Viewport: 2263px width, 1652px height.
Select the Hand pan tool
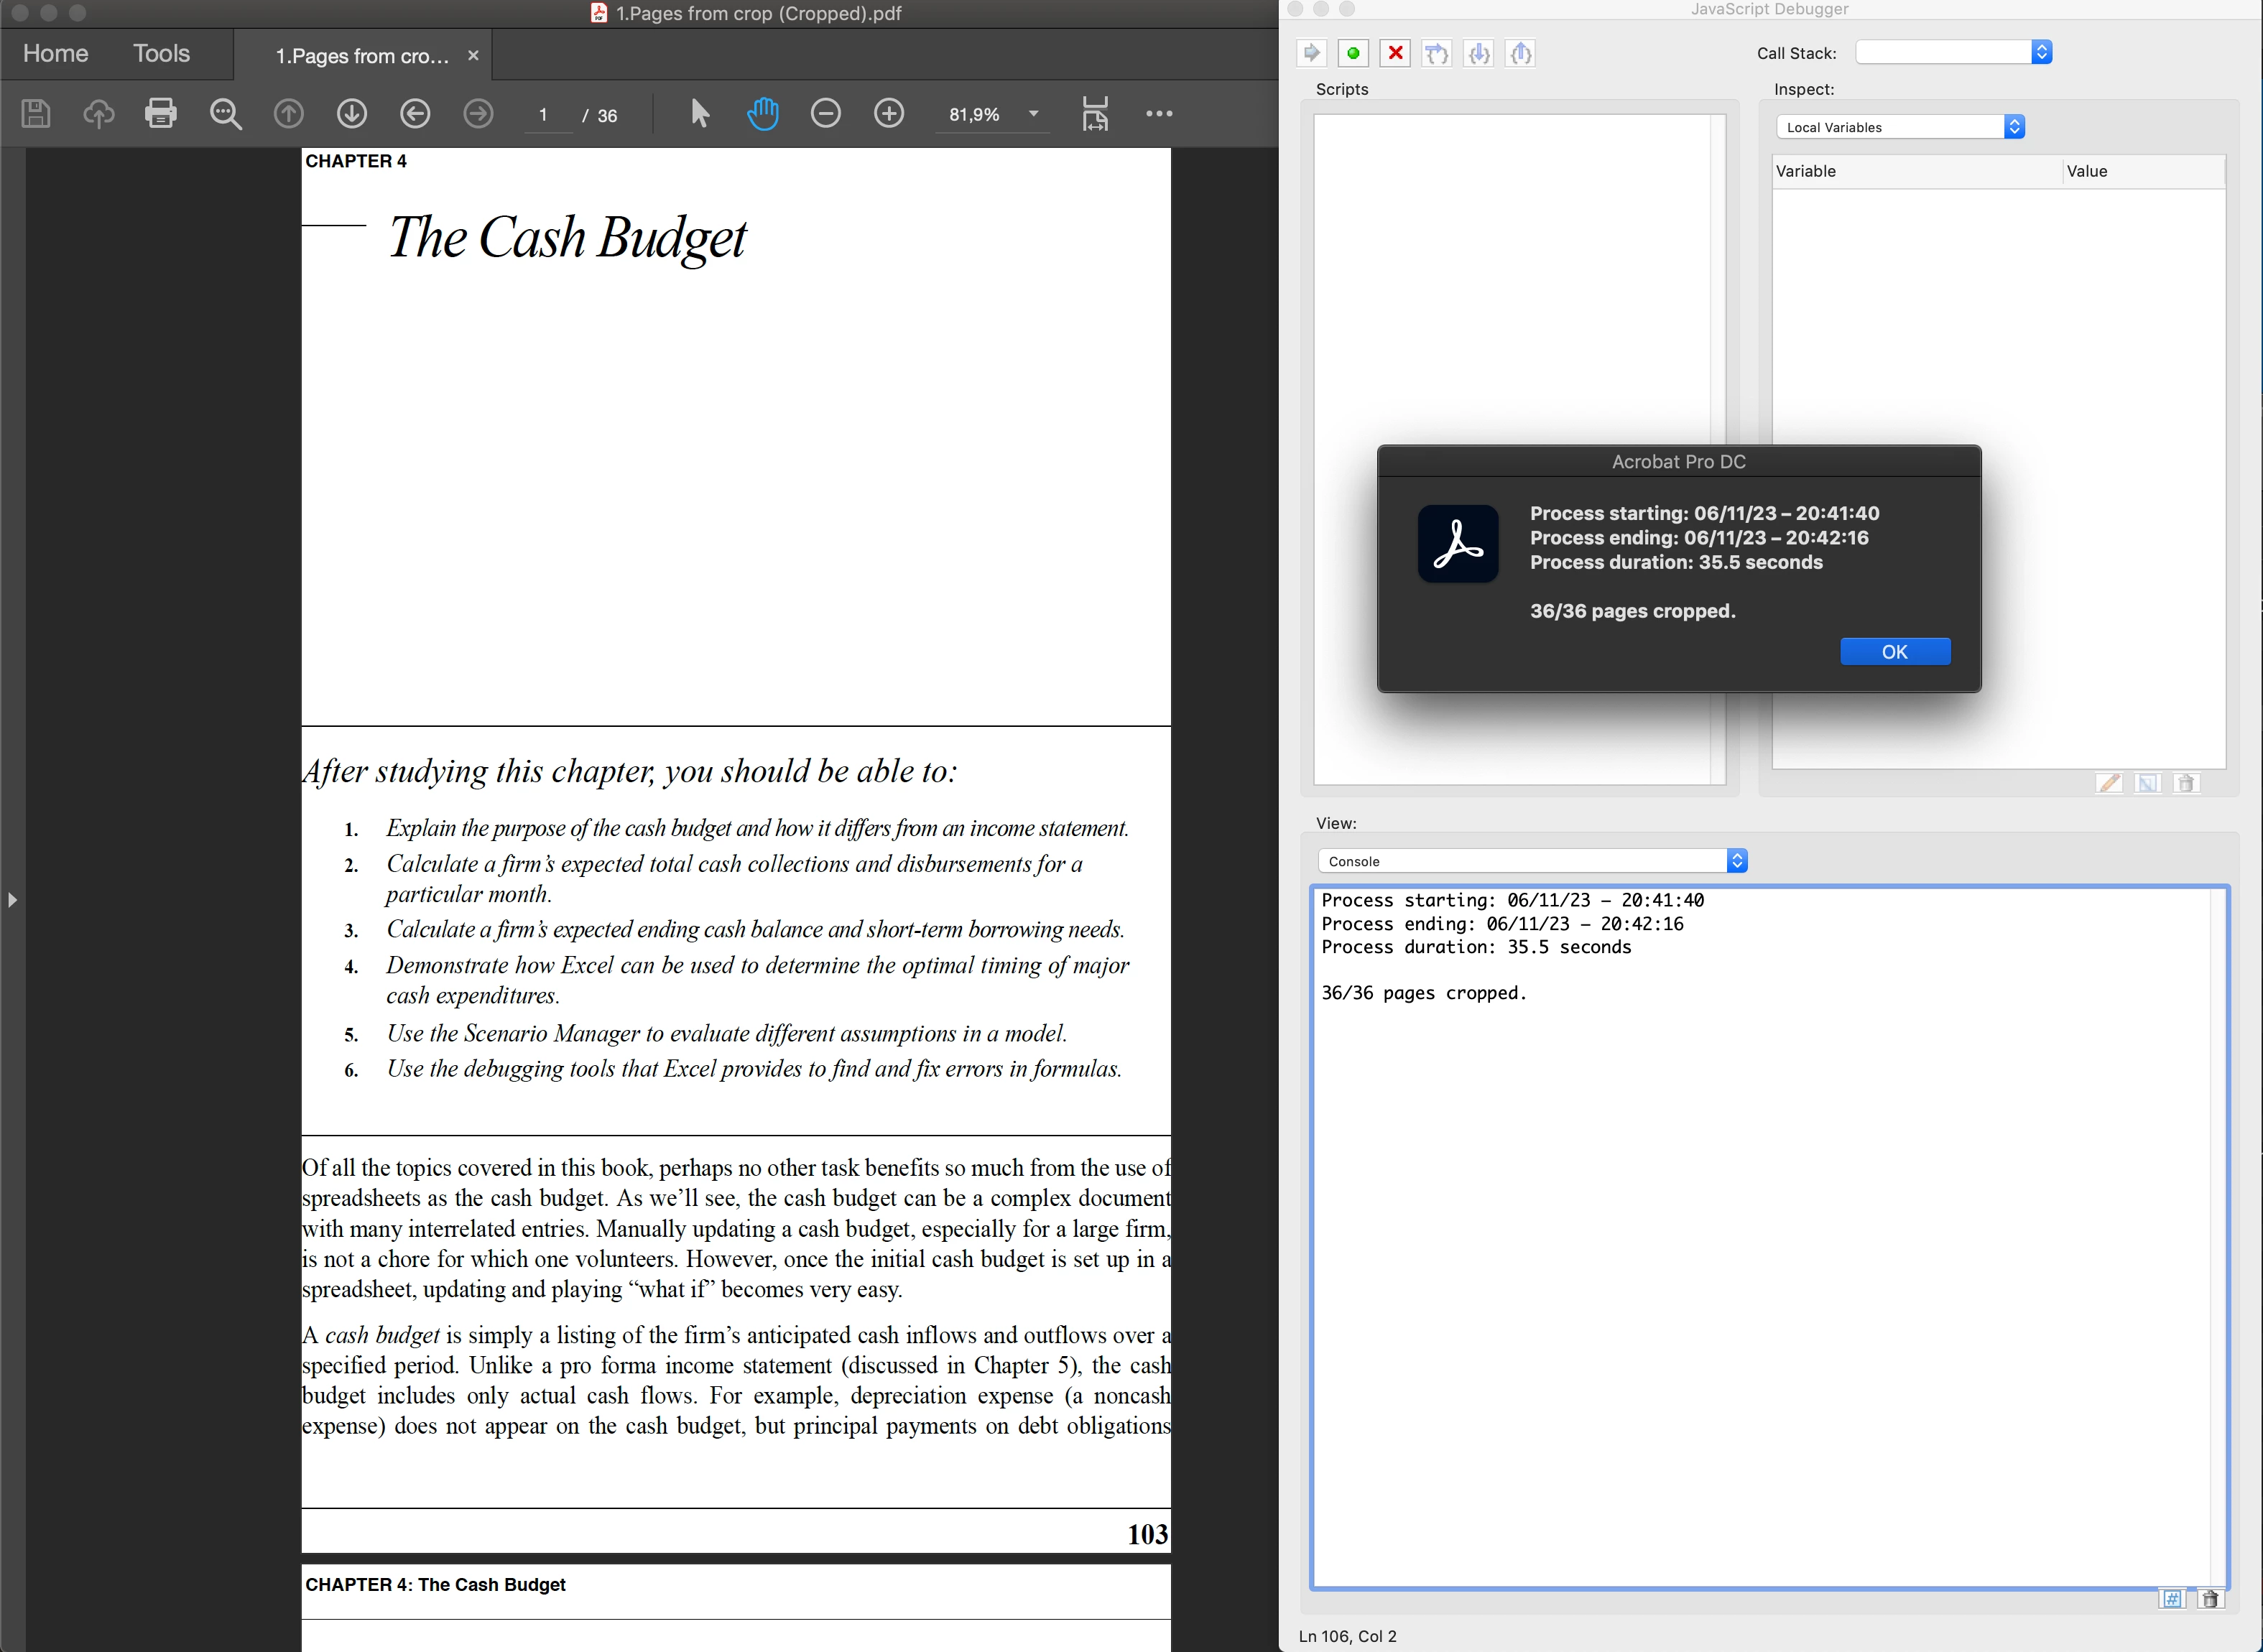click(762, 113)
